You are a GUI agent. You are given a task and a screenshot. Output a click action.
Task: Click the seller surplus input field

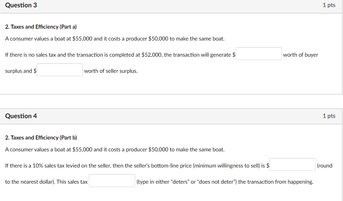[x=59, y=70]
